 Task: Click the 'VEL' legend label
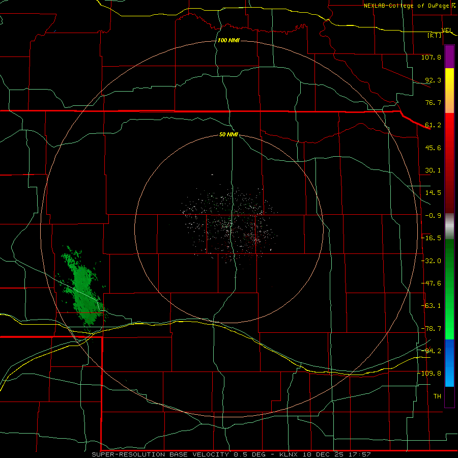446,30
